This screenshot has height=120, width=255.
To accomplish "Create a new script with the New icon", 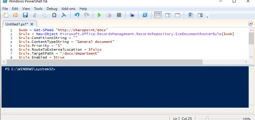I will click(x=6, y=15).
